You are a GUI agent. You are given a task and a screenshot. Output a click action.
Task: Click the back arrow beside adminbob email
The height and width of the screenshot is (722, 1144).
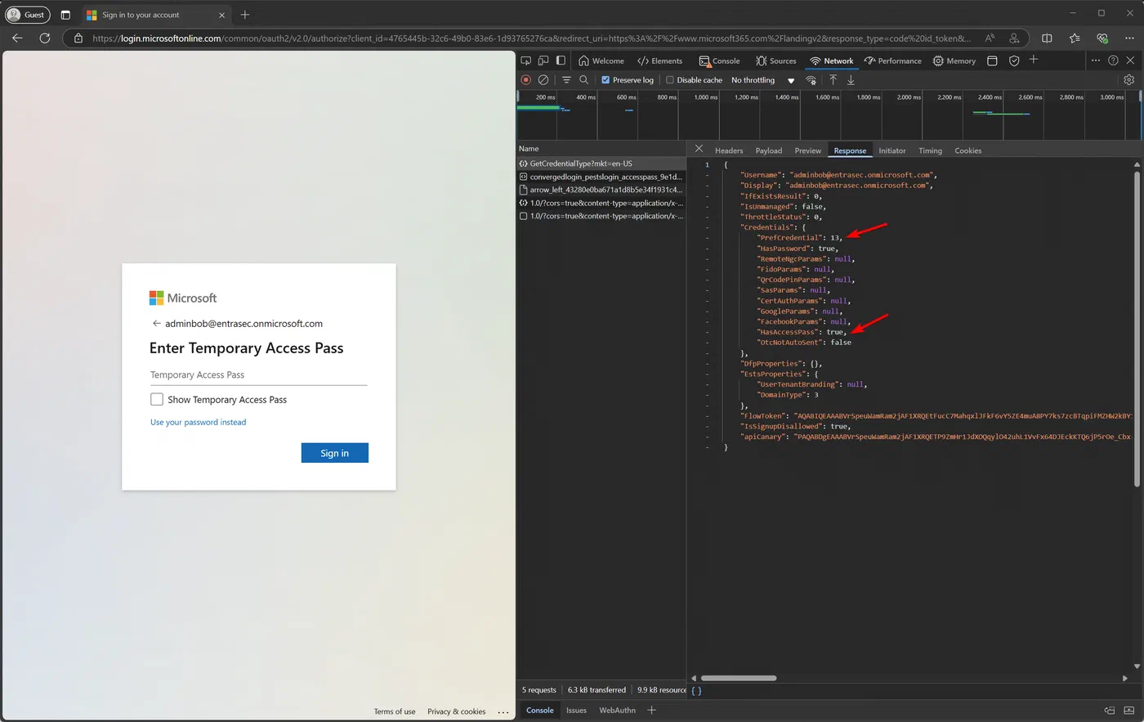click(156, 323)
